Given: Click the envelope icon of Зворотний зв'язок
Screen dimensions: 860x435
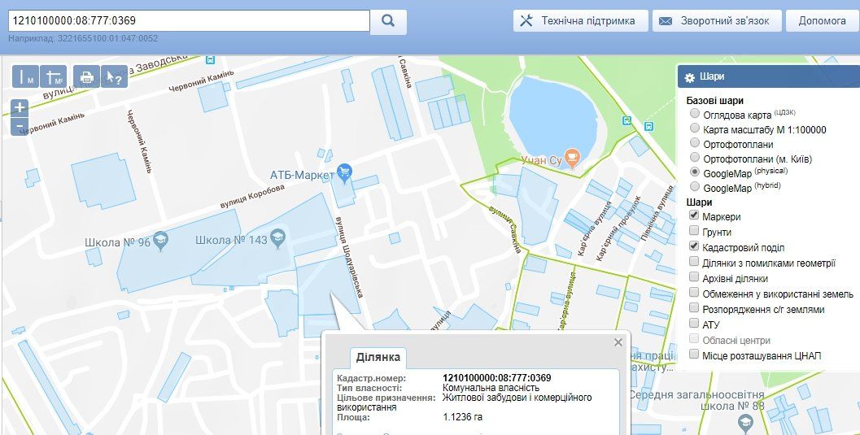Looking at the screenshot, I should [x=666, y=21].
